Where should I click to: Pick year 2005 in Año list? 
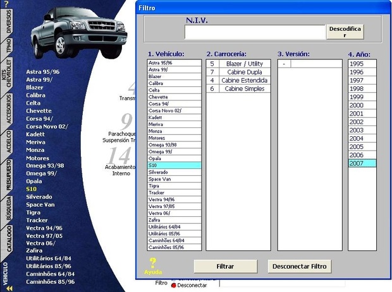pos(362,146)
